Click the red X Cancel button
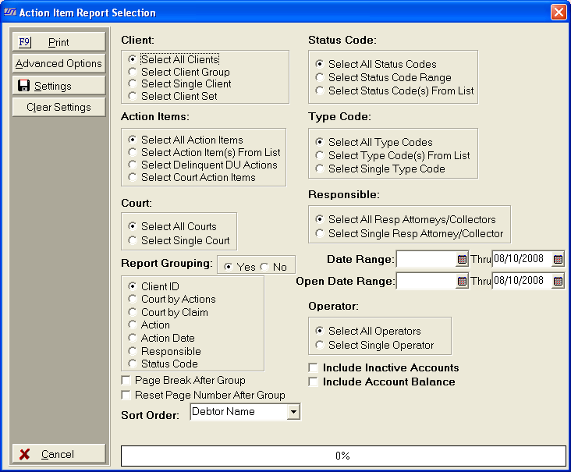This screenshot has height=472, width=571. tap(59, 454)
